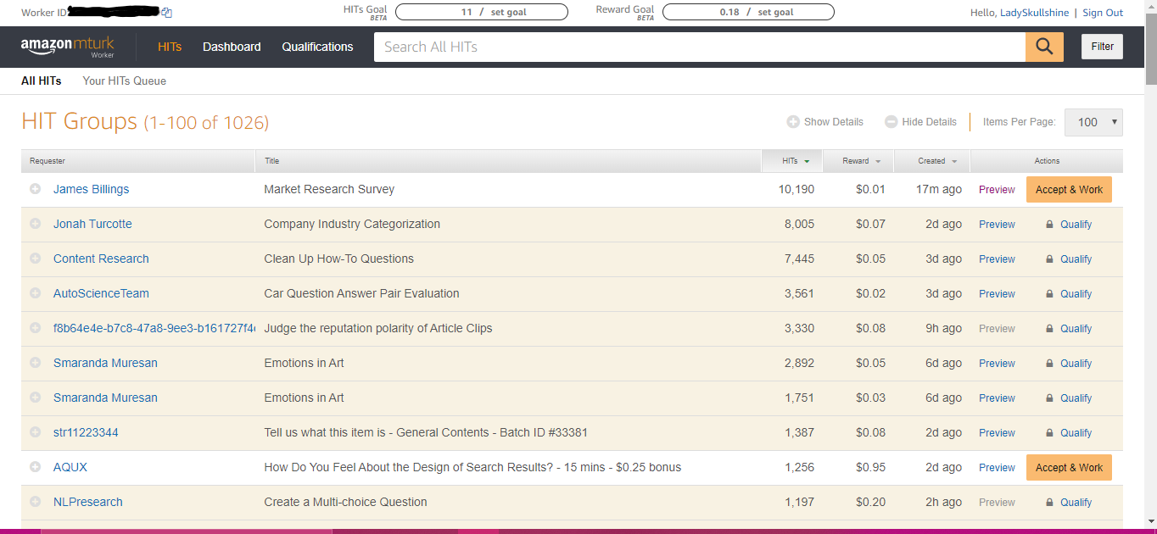Viewport: 1157px width, 534px height.
Task: Click the copy Worker ID icon
Action: (x=167, y=13)
